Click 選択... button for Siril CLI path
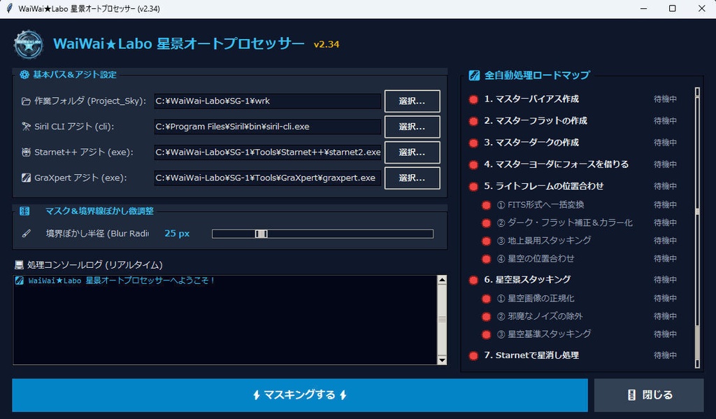The height and width of the screenshot is (419, 716). point(413,127)
